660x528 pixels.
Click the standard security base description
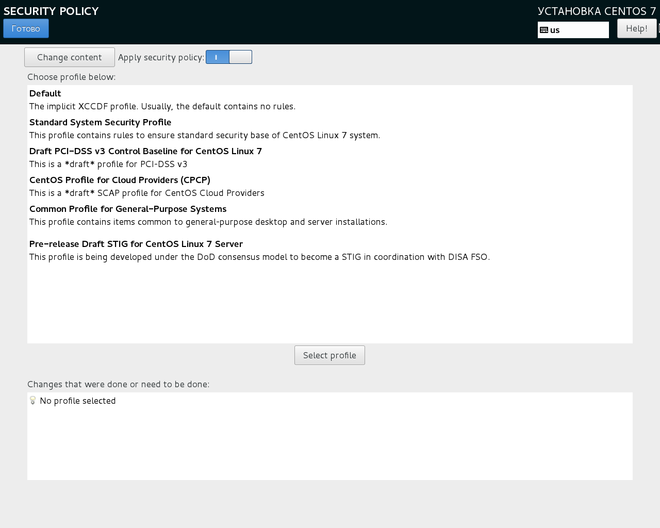[205, 135]
